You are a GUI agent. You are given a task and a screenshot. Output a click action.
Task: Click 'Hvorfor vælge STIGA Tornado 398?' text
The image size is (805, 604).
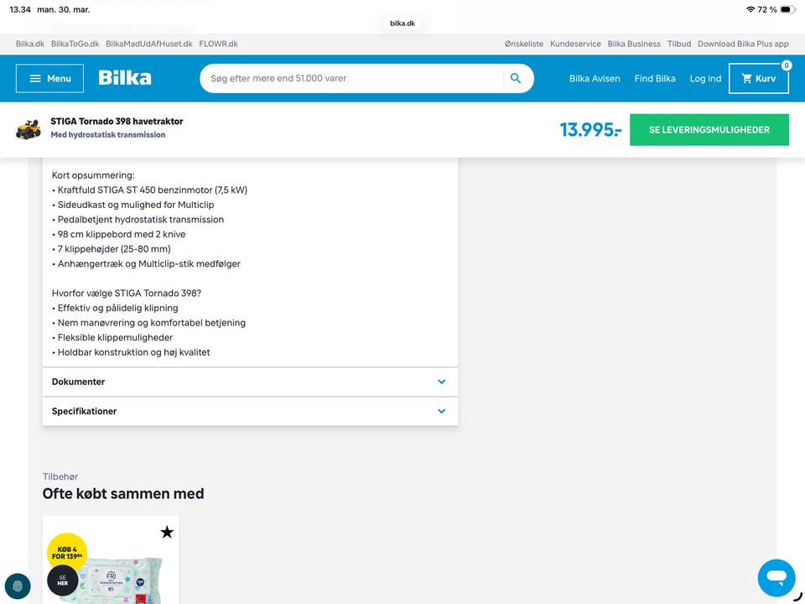(x=127, y=294)
